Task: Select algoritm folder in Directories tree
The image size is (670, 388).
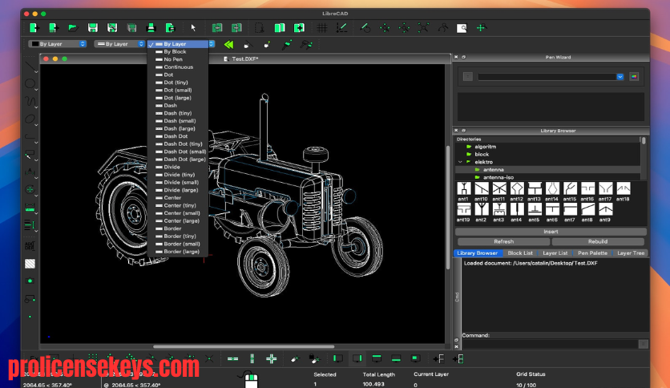Action: (x=485, y=147)
